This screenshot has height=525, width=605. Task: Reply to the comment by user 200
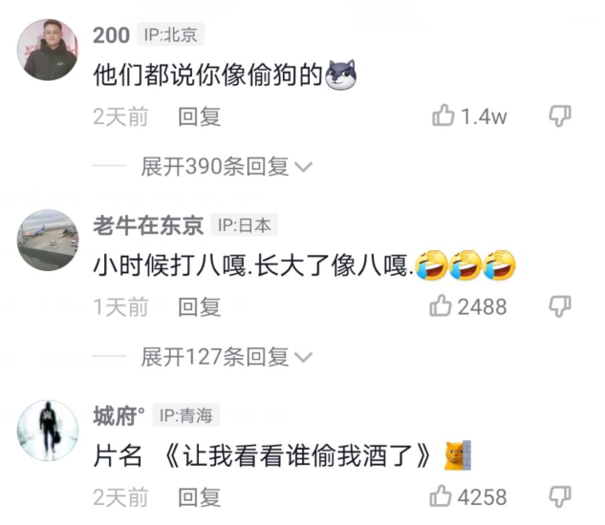click(x=199, y=116)
